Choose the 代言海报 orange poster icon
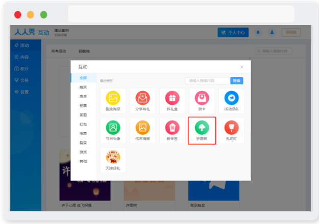Screen dimensions: 319x224 142,128
